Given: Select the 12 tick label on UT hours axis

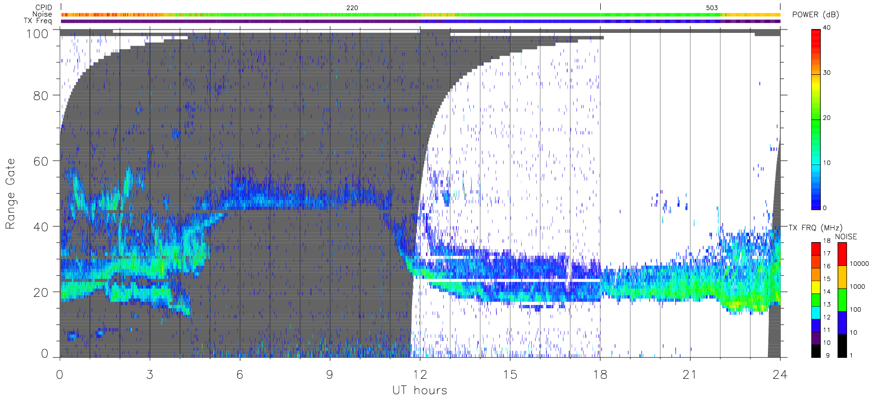Looking at the screenshot, I should tap(420, 375).
